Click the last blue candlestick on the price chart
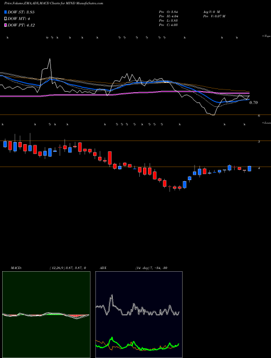271x358 pixels. click(x=249, y=169)
